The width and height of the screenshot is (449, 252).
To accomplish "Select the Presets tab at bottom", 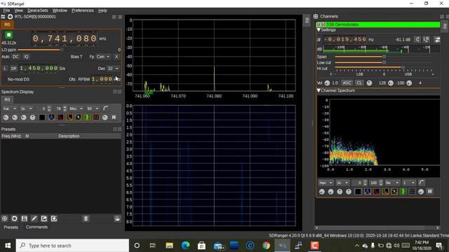I will (11, 227).
